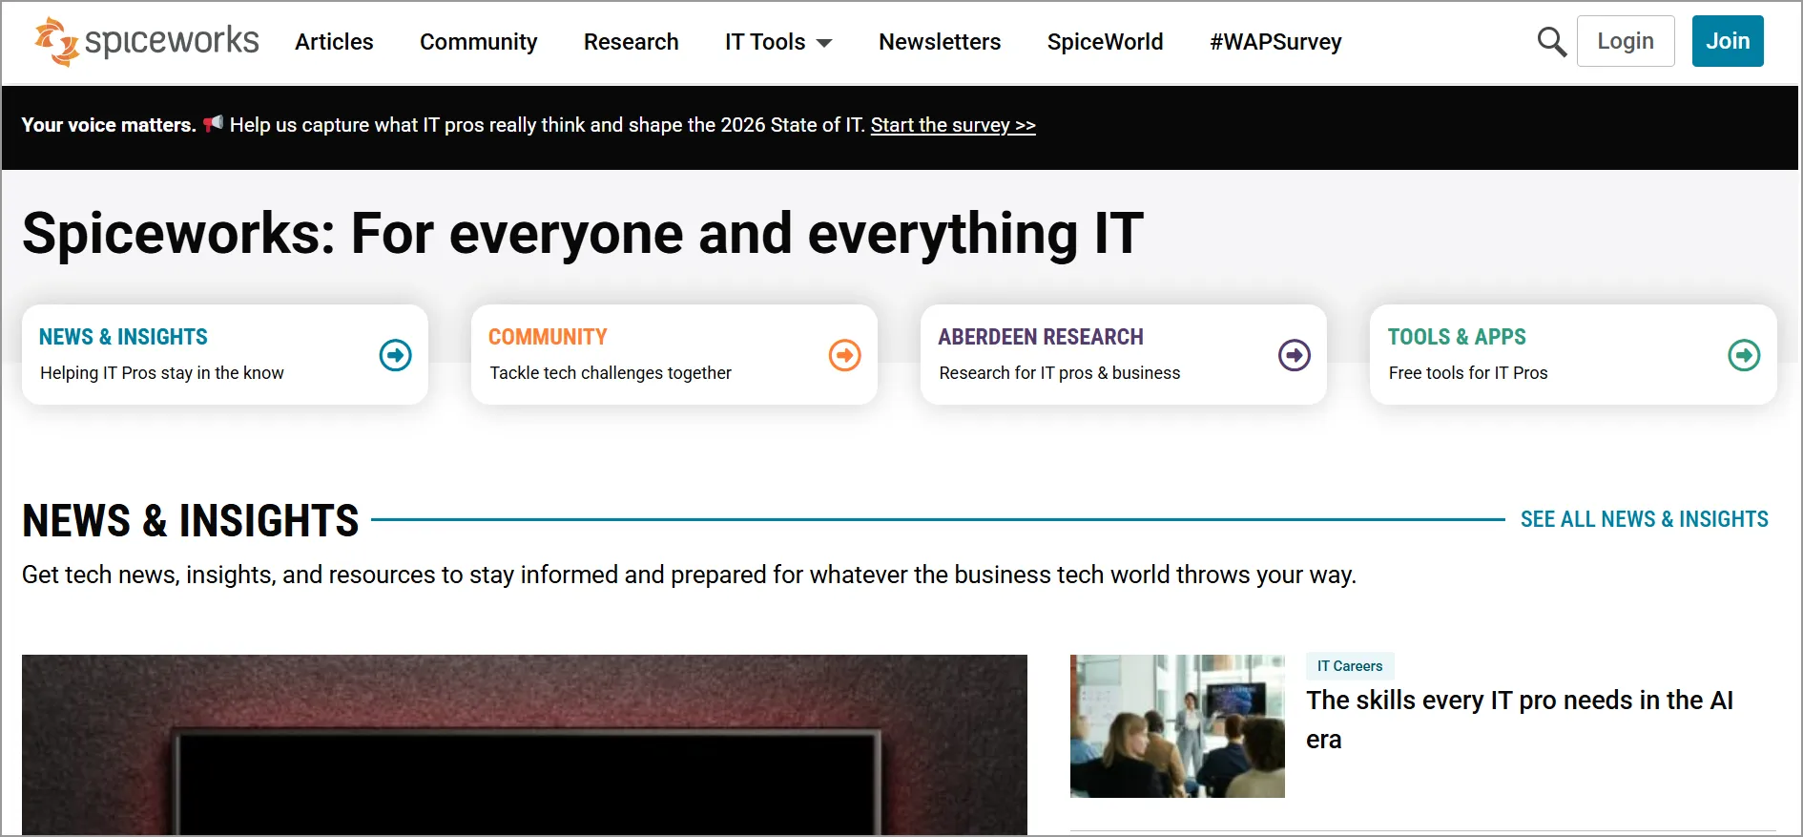Click the Tools & Apps arrow icon

click(1744, 355)
